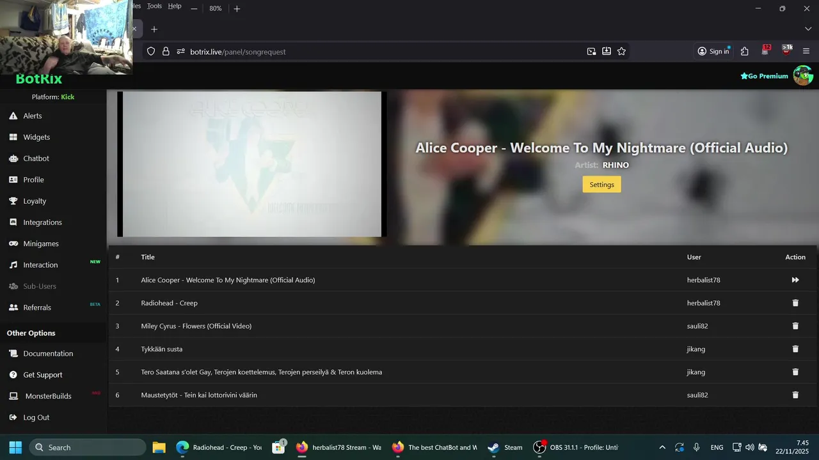Skip the Alice Cooper song
Image resolution: width=819 pixels, height=460 pixels.
coord(795,280)
